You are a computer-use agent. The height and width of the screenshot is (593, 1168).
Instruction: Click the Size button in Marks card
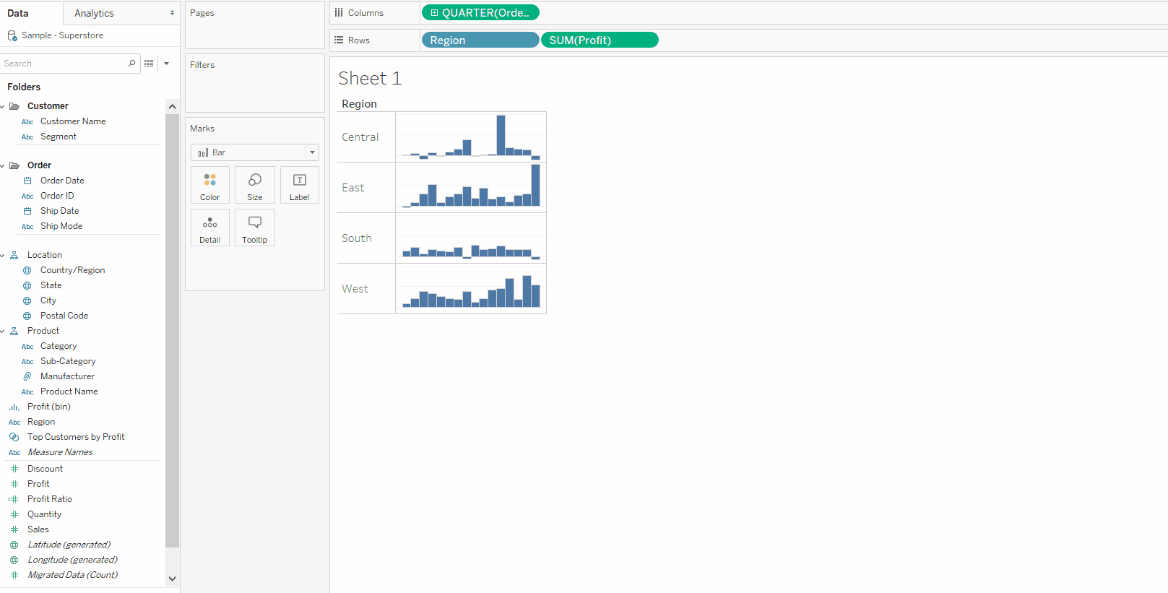pyautogui.click(x=255, y=185)
